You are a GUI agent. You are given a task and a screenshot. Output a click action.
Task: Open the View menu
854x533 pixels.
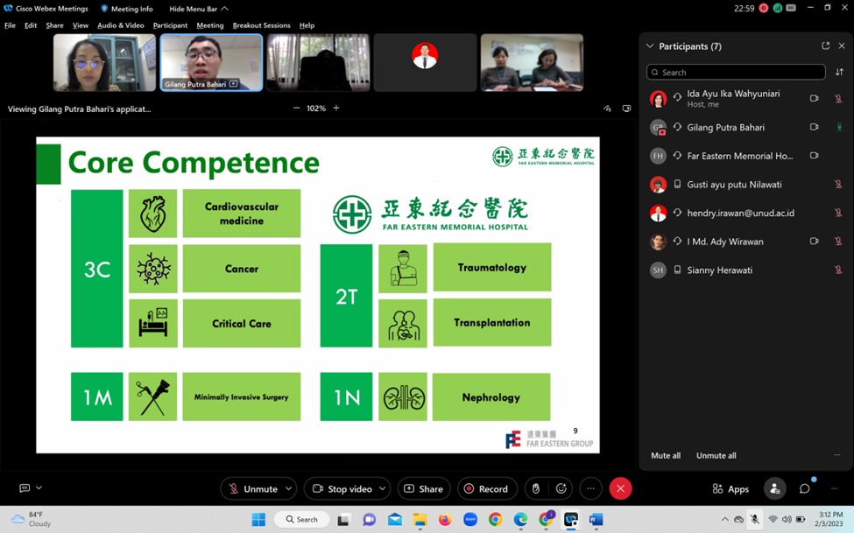pyautogui.click(x=80, y=25)
